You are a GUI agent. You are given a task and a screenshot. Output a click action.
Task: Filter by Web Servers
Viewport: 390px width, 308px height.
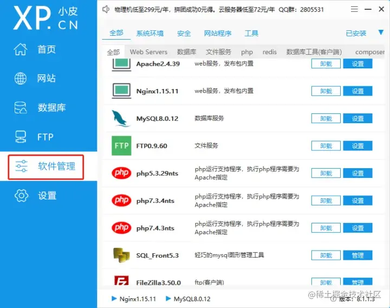coord(148,52)
